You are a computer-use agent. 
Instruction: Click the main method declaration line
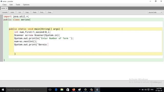coord(36,29)
